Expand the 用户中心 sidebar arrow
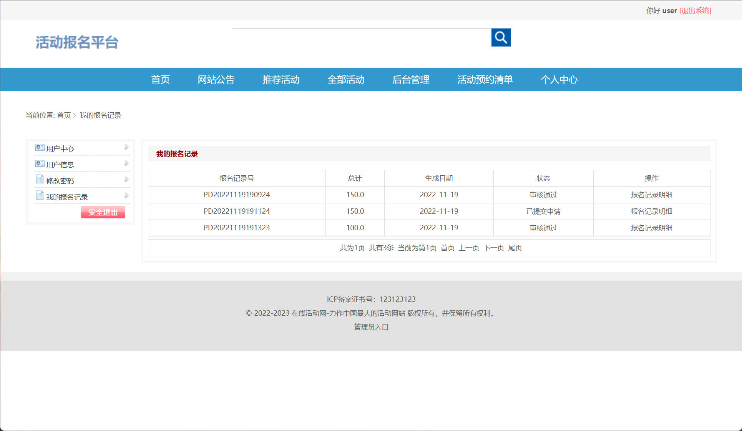The image size is (742, 431). 126,146
